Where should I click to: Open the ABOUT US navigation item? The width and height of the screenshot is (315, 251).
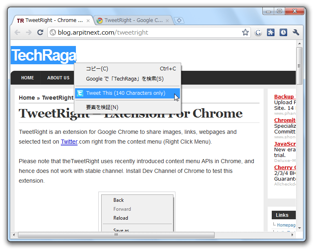coord(58,78)
